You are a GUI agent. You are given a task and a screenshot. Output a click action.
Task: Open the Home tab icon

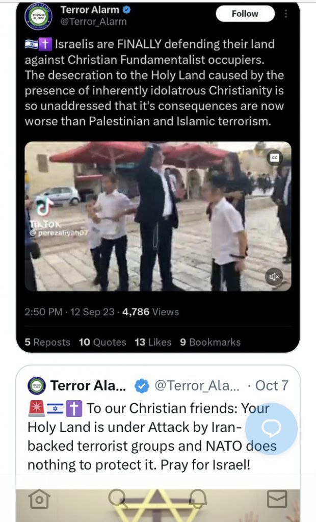[x=39, y=500]
